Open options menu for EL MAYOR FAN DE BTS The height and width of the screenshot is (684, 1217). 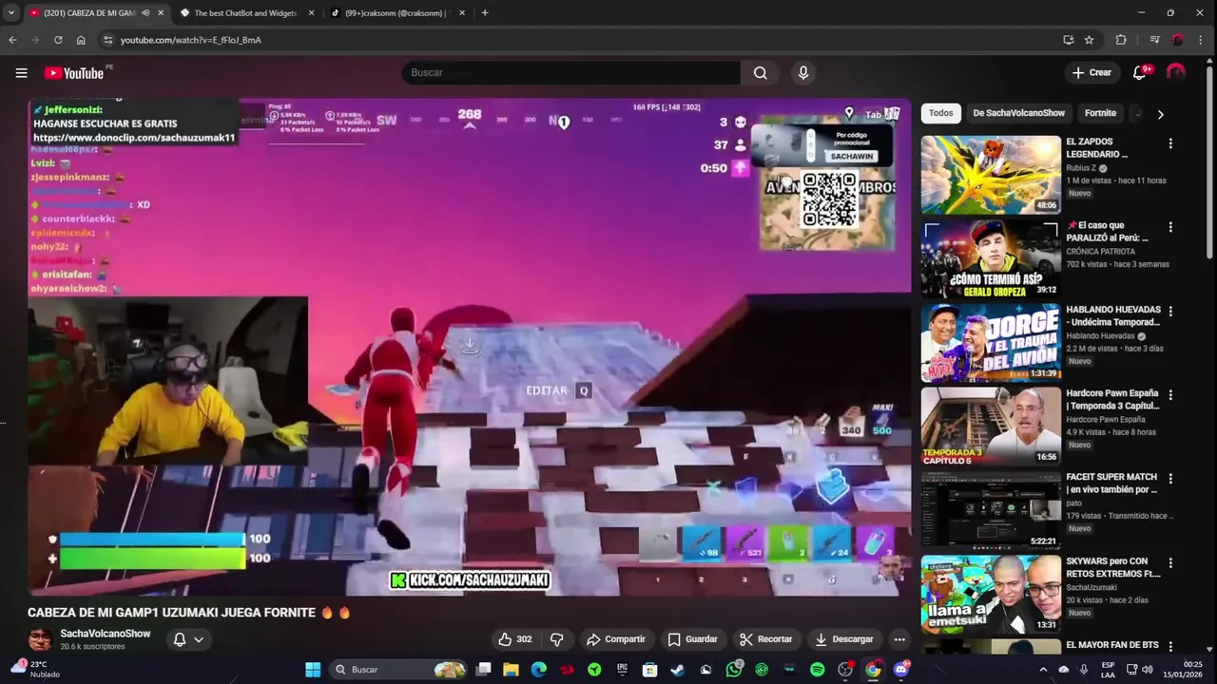tap(1170, 645)
